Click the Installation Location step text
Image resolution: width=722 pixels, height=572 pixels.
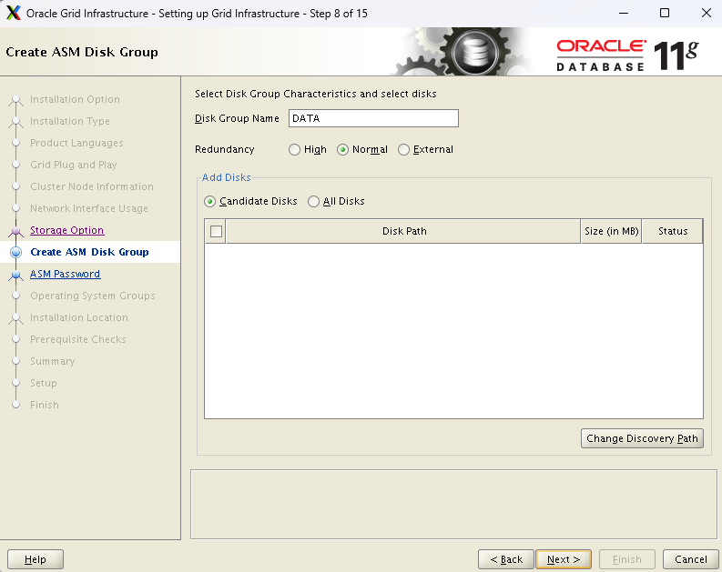click(x=79, y=317)
